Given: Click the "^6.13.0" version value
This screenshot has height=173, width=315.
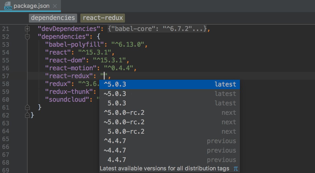Looking at the screenshot, I should tap(128, 44).
